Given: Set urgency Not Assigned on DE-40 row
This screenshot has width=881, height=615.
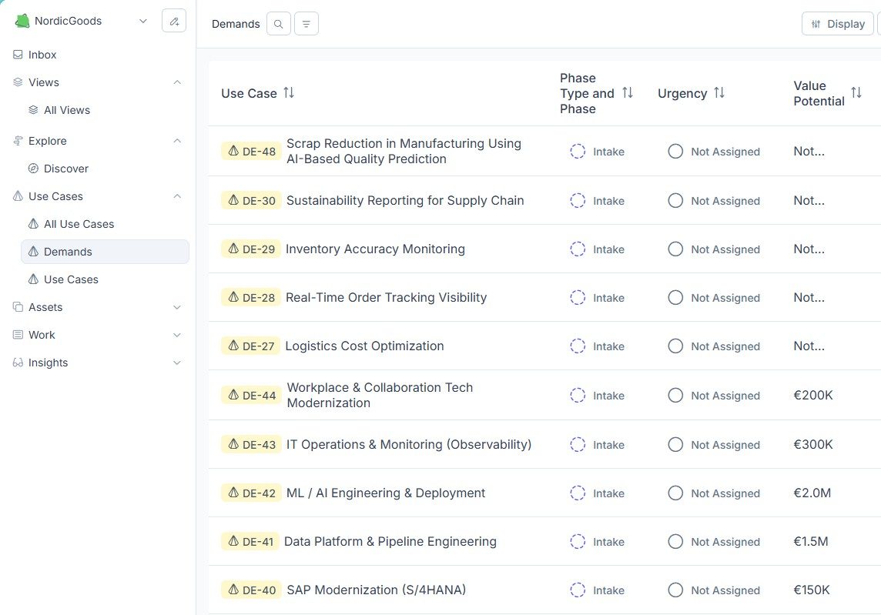Looking at the screenshot, I should [x=714, y=590].
